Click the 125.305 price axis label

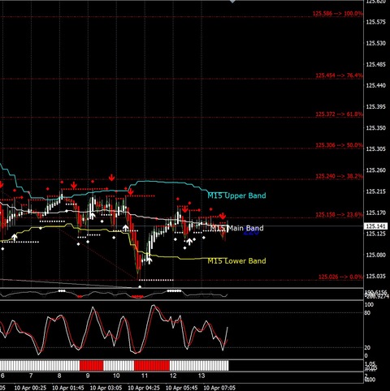[x=375, y=149]
